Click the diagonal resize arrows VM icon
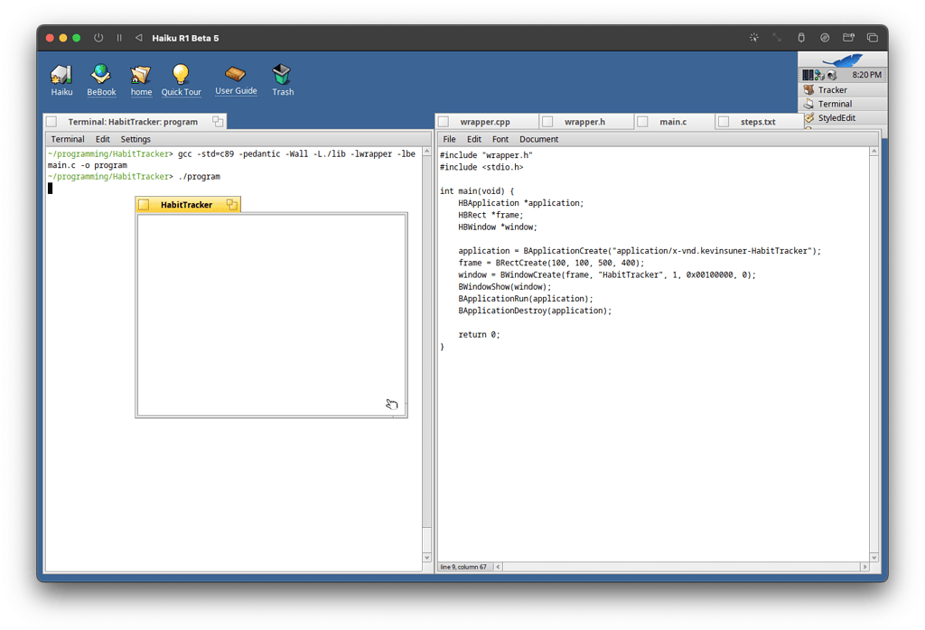This screenshot has height=630, width=925. [x=777, y=38]
